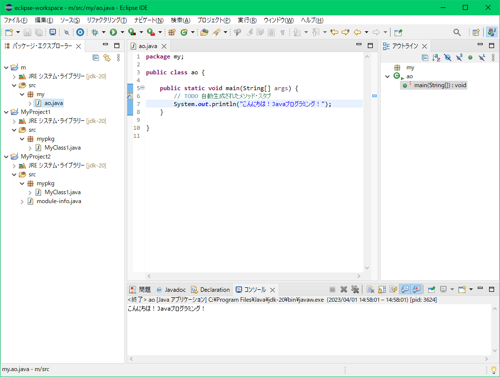This screenshot has width=500, height=377.
Task: Collapse the MyProject1 project node
Action: [x=6, y=112]
